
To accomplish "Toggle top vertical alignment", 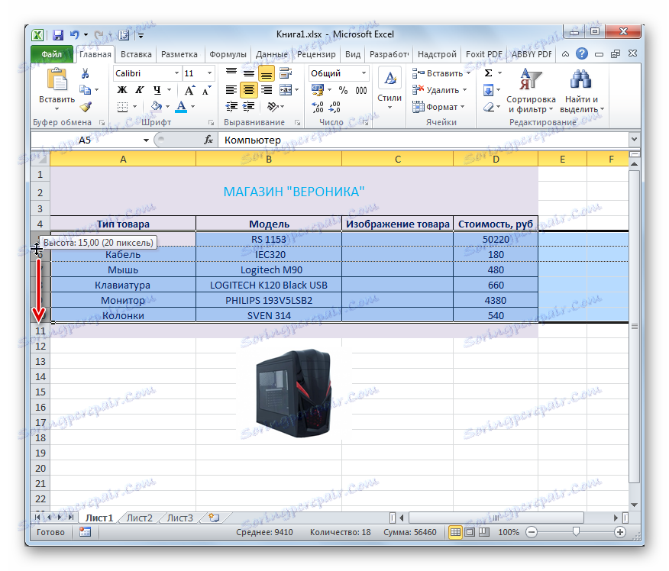I will point(231,73).
